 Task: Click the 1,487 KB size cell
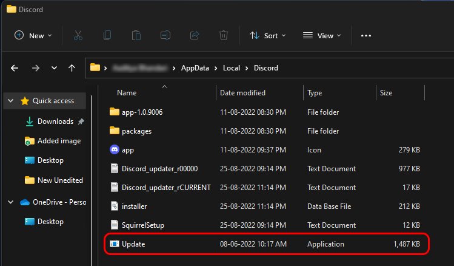407,244
